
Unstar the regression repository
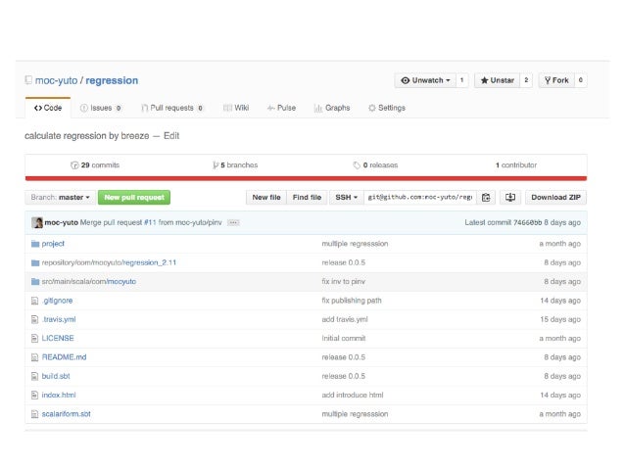(x=497, y=80)
